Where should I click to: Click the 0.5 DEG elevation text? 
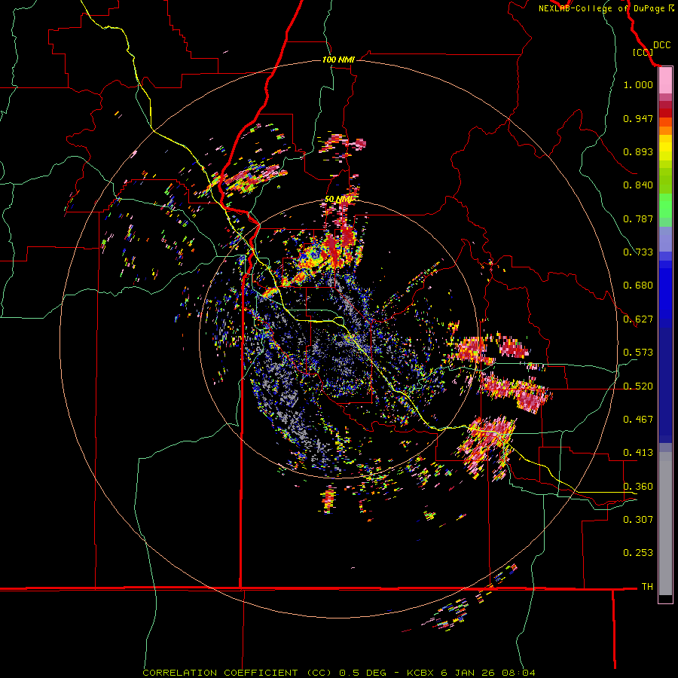click(x=363, y=673)
